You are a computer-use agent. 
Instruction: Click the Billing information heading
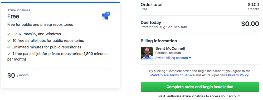tap(159, 41)
